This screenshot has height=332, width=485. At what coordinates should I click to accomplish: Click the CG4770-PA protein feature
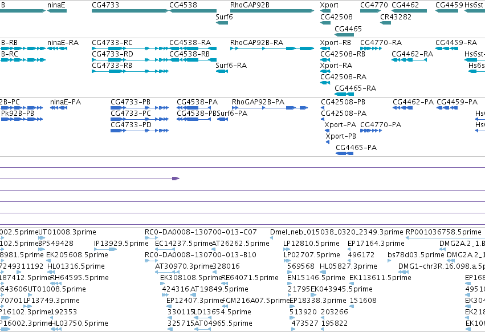click(x=371, y=131)
